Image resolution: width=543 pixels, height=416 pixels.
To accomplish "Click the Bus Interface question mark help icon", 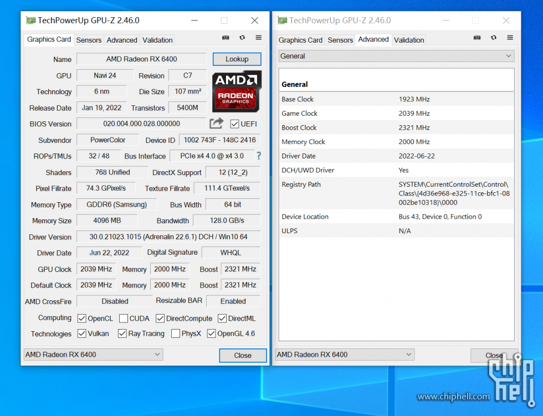I will click(x=259, y=156).
